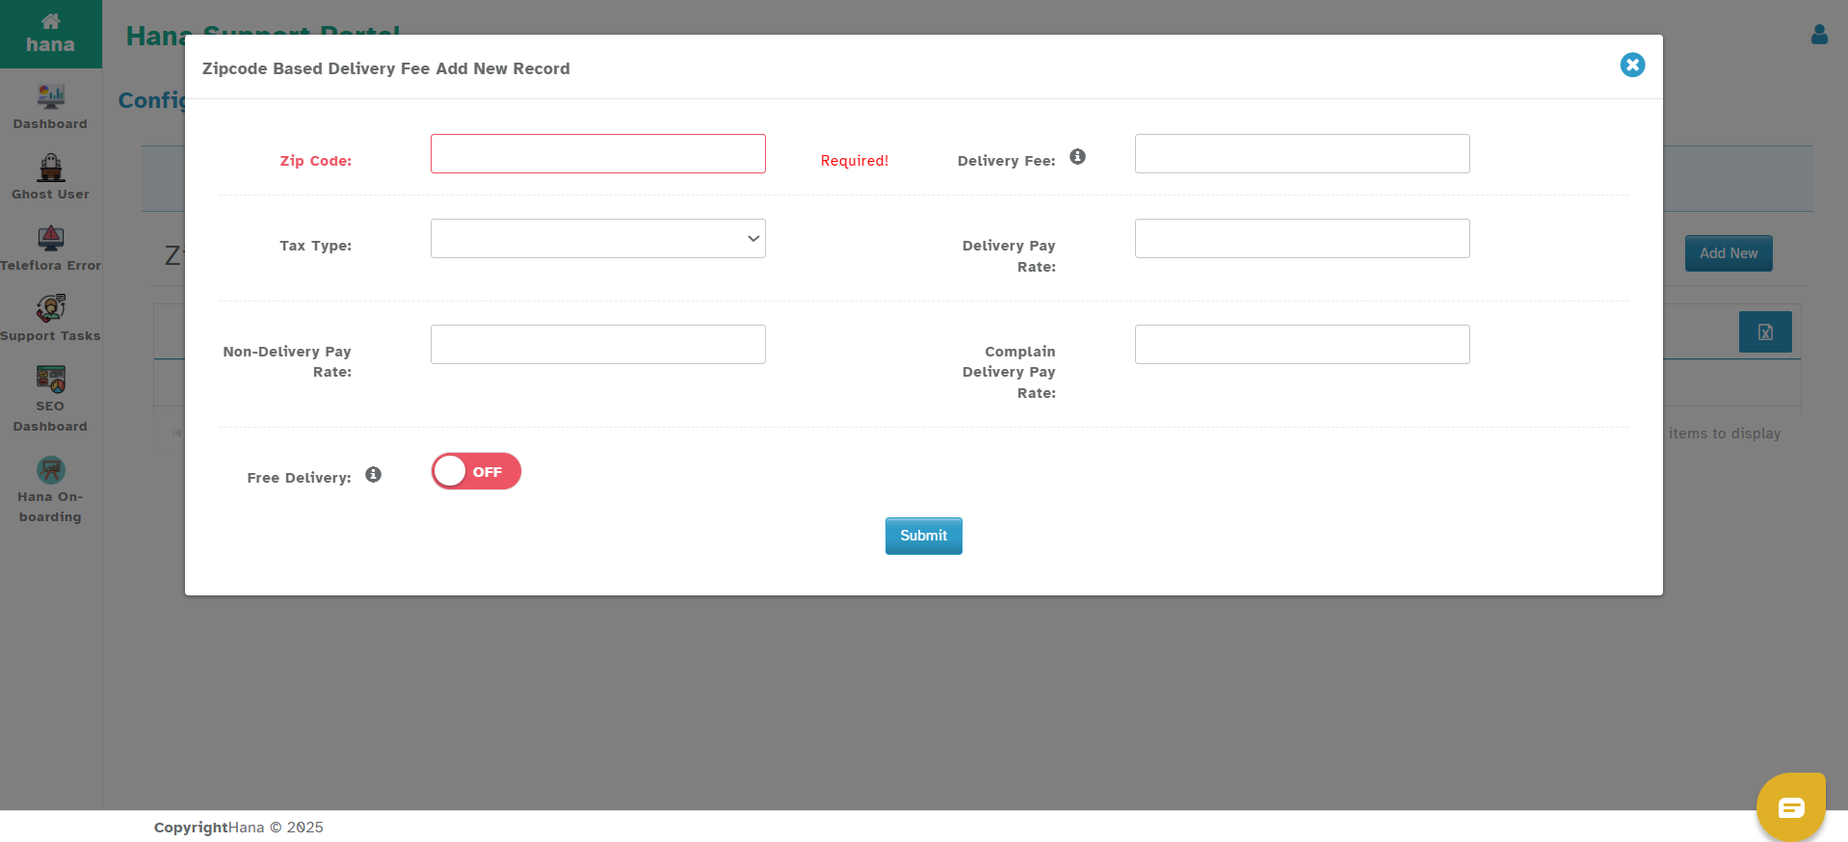Open the hana home icon

coord(50,34)
